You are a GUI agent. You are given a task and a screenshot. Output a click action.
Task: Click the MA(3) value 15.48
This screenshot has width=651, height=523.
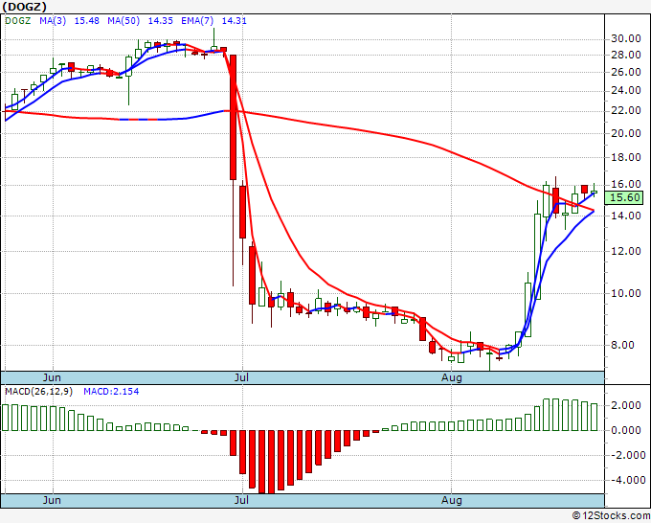[87, 21]
